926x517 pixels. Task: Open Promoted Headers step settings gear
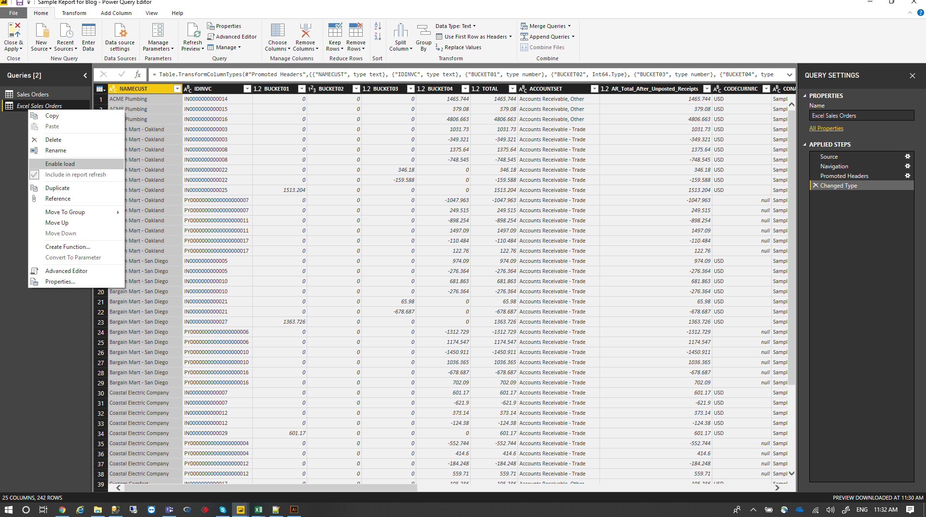(x=907, y=176)
